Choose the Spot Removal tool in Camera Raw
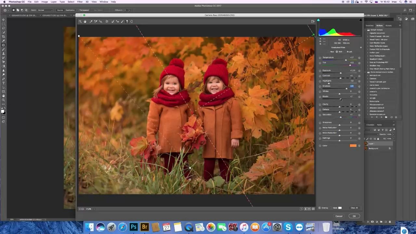The image size is (416, 234). point(113,21)
